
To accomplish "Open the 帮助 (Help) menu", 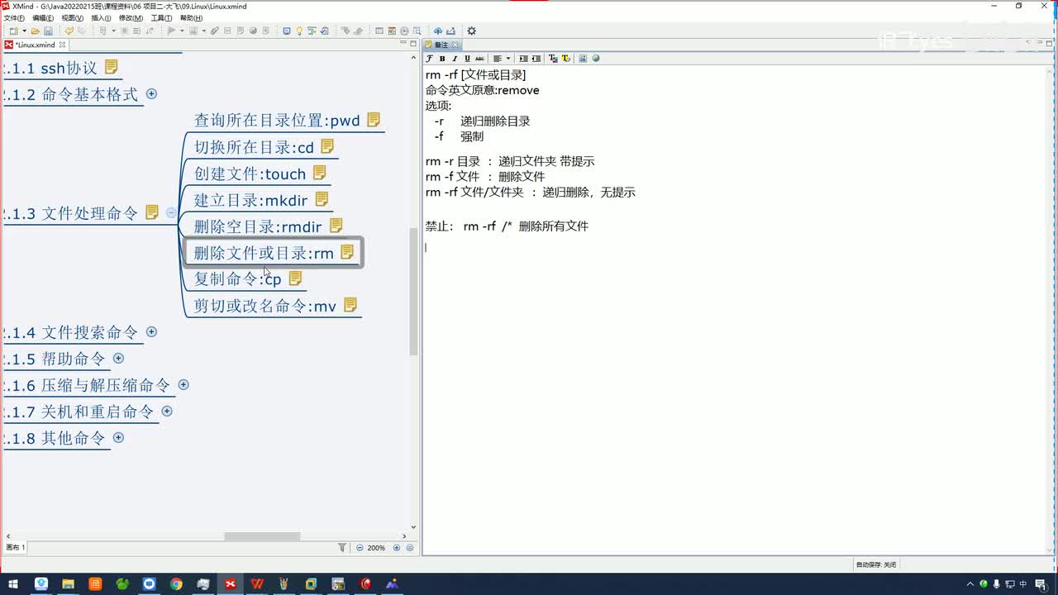I will pos(191,17).
